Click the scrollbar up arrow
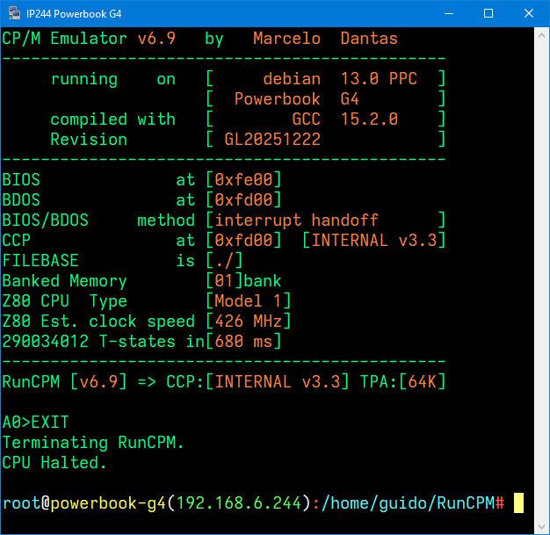The height and width of the screenshot is (535, 550). (541, 35)
